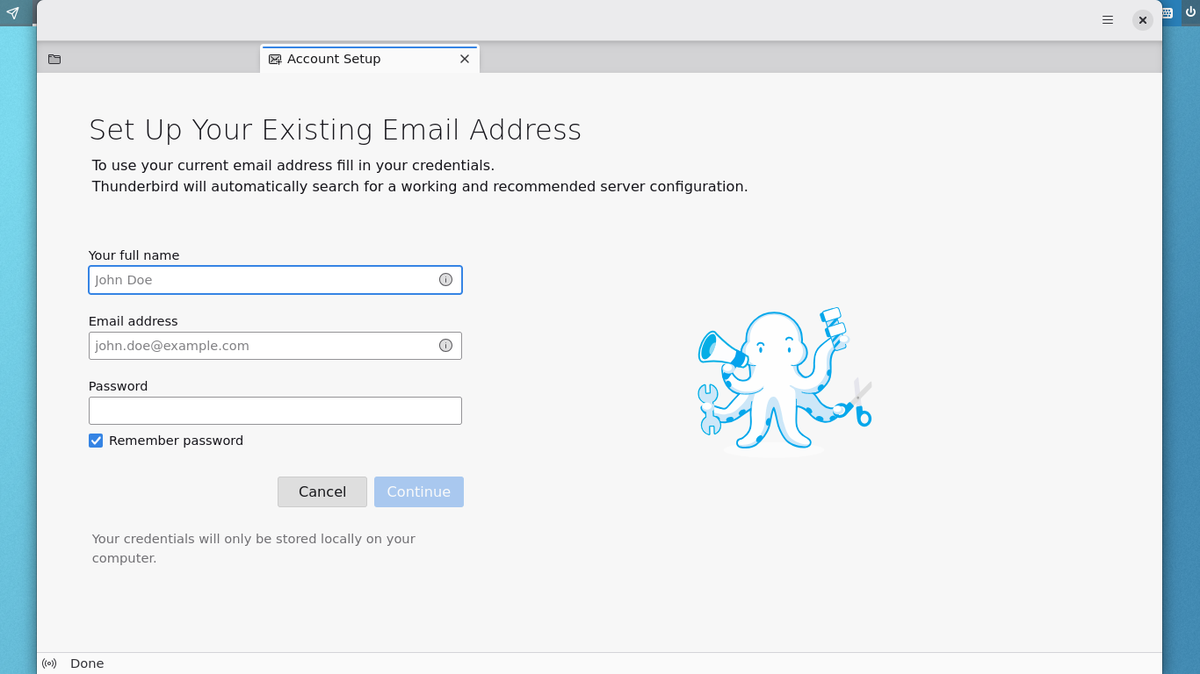Click the "Done" status bar text

click(87, 663)
